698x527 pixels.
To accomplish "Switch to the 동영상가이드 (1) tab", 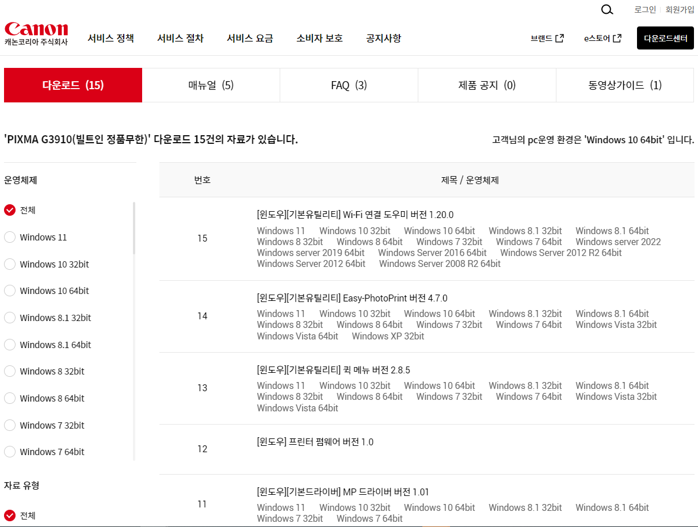I will [x=625, y=85].
